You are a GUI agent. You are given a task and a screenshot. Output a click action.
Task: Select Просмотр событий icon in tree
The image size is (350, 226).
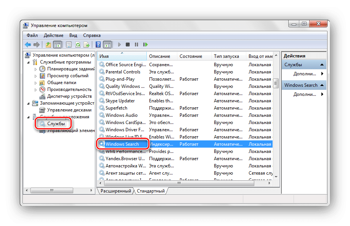(x=42, y=76)
